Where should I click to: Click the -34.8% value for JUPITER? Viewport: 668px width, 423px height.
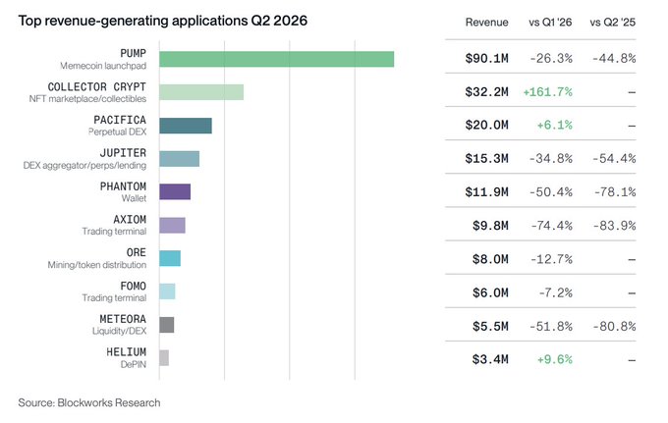tap(551, 159)
